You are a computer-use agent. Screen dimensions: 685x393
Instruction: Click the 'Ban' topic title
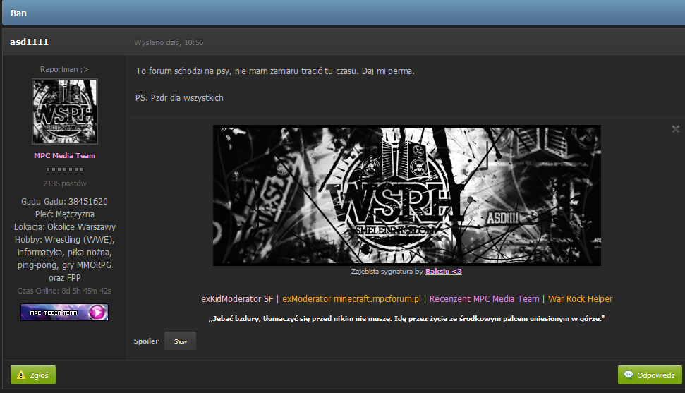(18, 13)
